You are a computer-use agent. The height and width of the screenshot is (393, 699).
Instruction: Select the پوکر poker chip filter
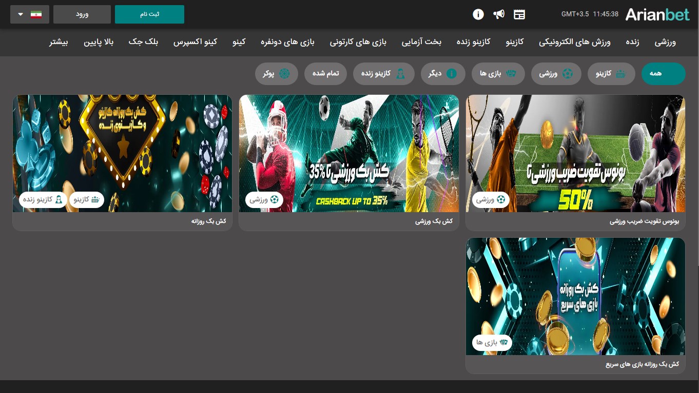(x=276, y=74)
